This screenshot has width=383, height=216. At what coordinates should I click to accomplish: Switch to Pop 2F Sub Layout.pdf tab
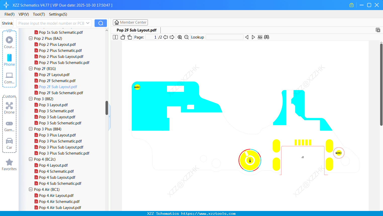tap(136, 30)
